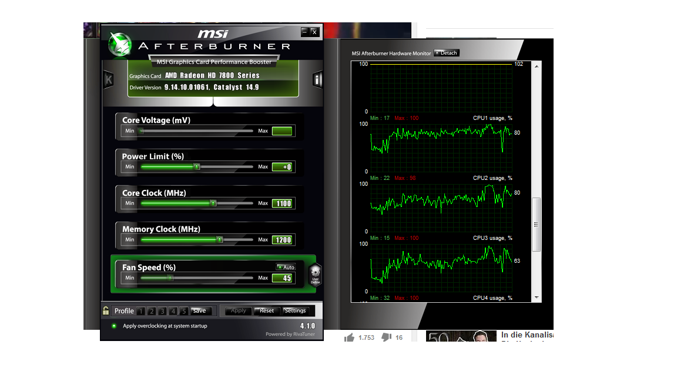Click the CPU3 usage graph
Image resolution: width=677 pixels, height=381 pixels.
pos(441,268)
